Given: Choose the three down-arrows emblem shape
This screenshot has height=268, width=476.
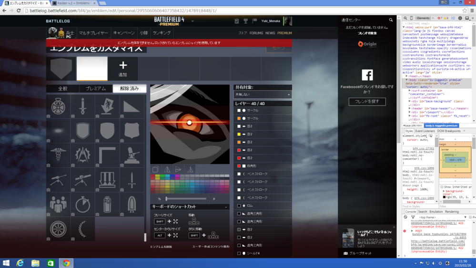Looking at the screenshot, I should point(107,180).
